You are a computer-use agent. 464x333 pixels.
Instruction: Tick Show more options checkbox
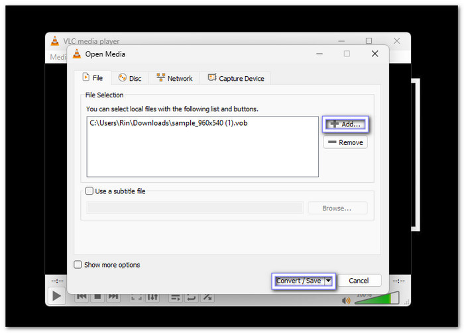(78, 265)
